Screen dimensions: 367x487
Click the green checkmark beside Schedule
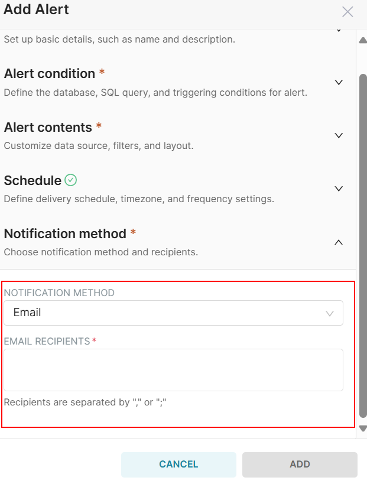click(x=71, y=180)
